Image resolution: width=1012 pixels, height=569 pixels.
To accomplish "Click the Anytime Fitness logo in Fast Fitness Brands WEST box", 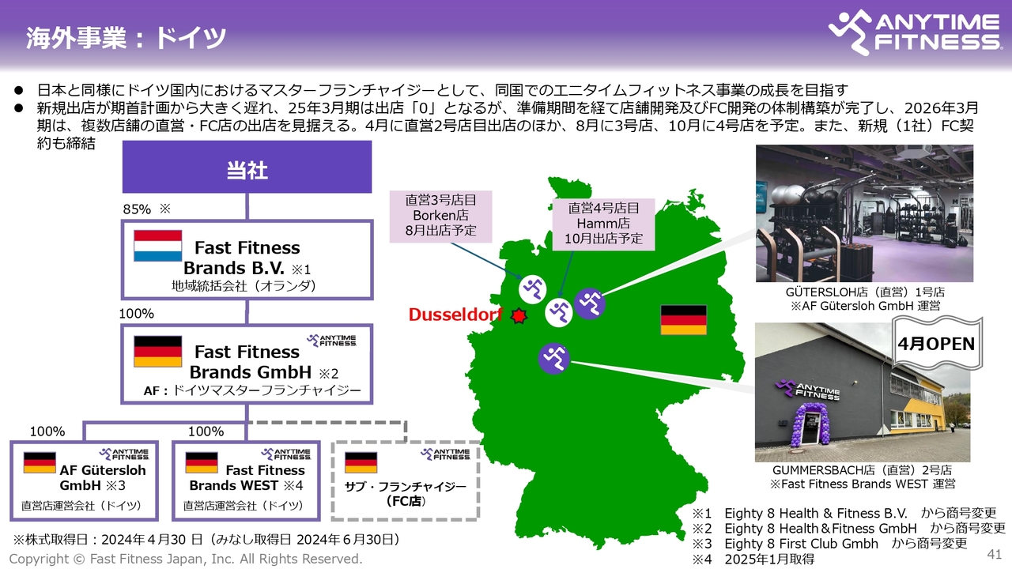I will (286, 454).
